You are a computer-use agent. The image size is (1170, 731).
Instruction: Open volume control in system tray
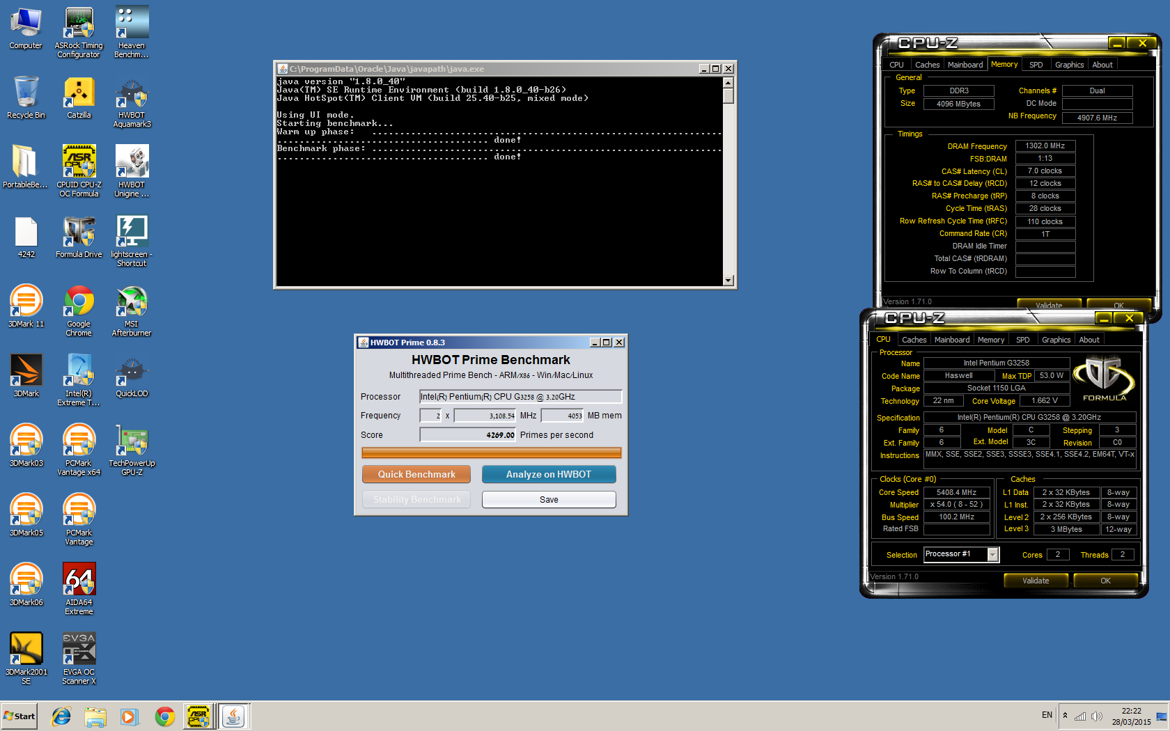coord(1097,716)
